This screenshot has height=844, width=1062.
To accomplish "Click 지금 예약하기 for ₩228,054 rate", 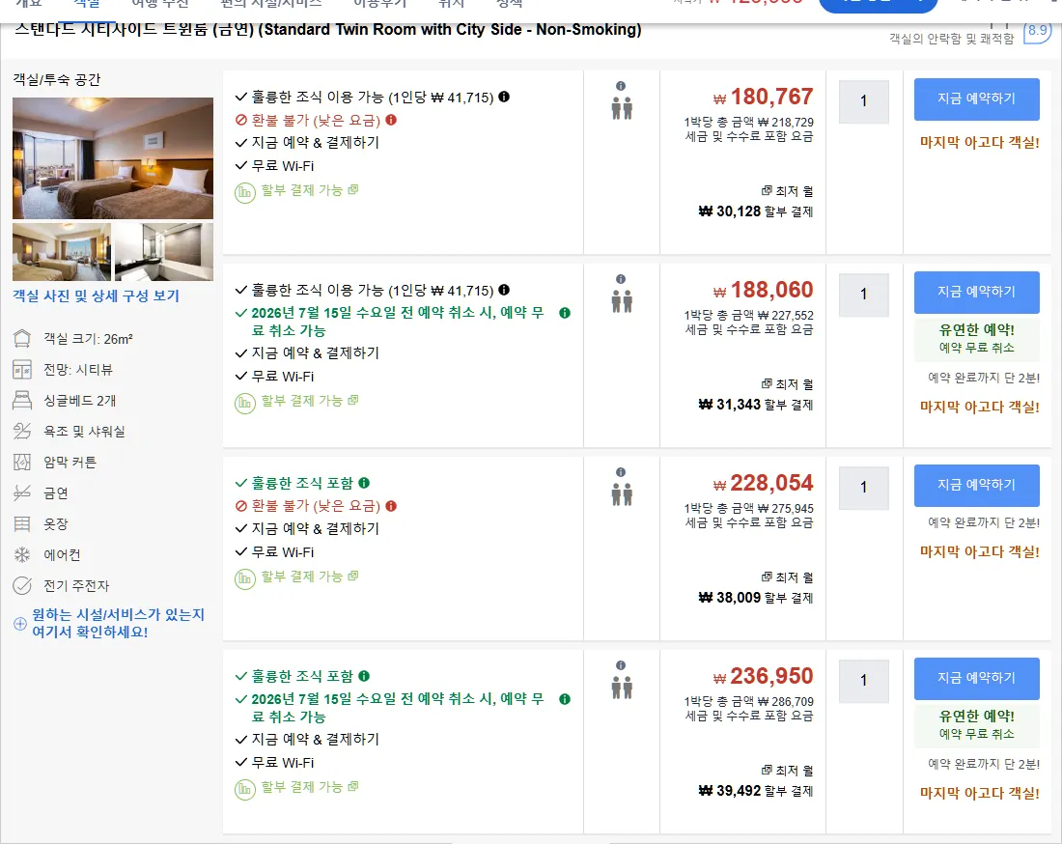I will pyautogui.click(x=977, y=485).
